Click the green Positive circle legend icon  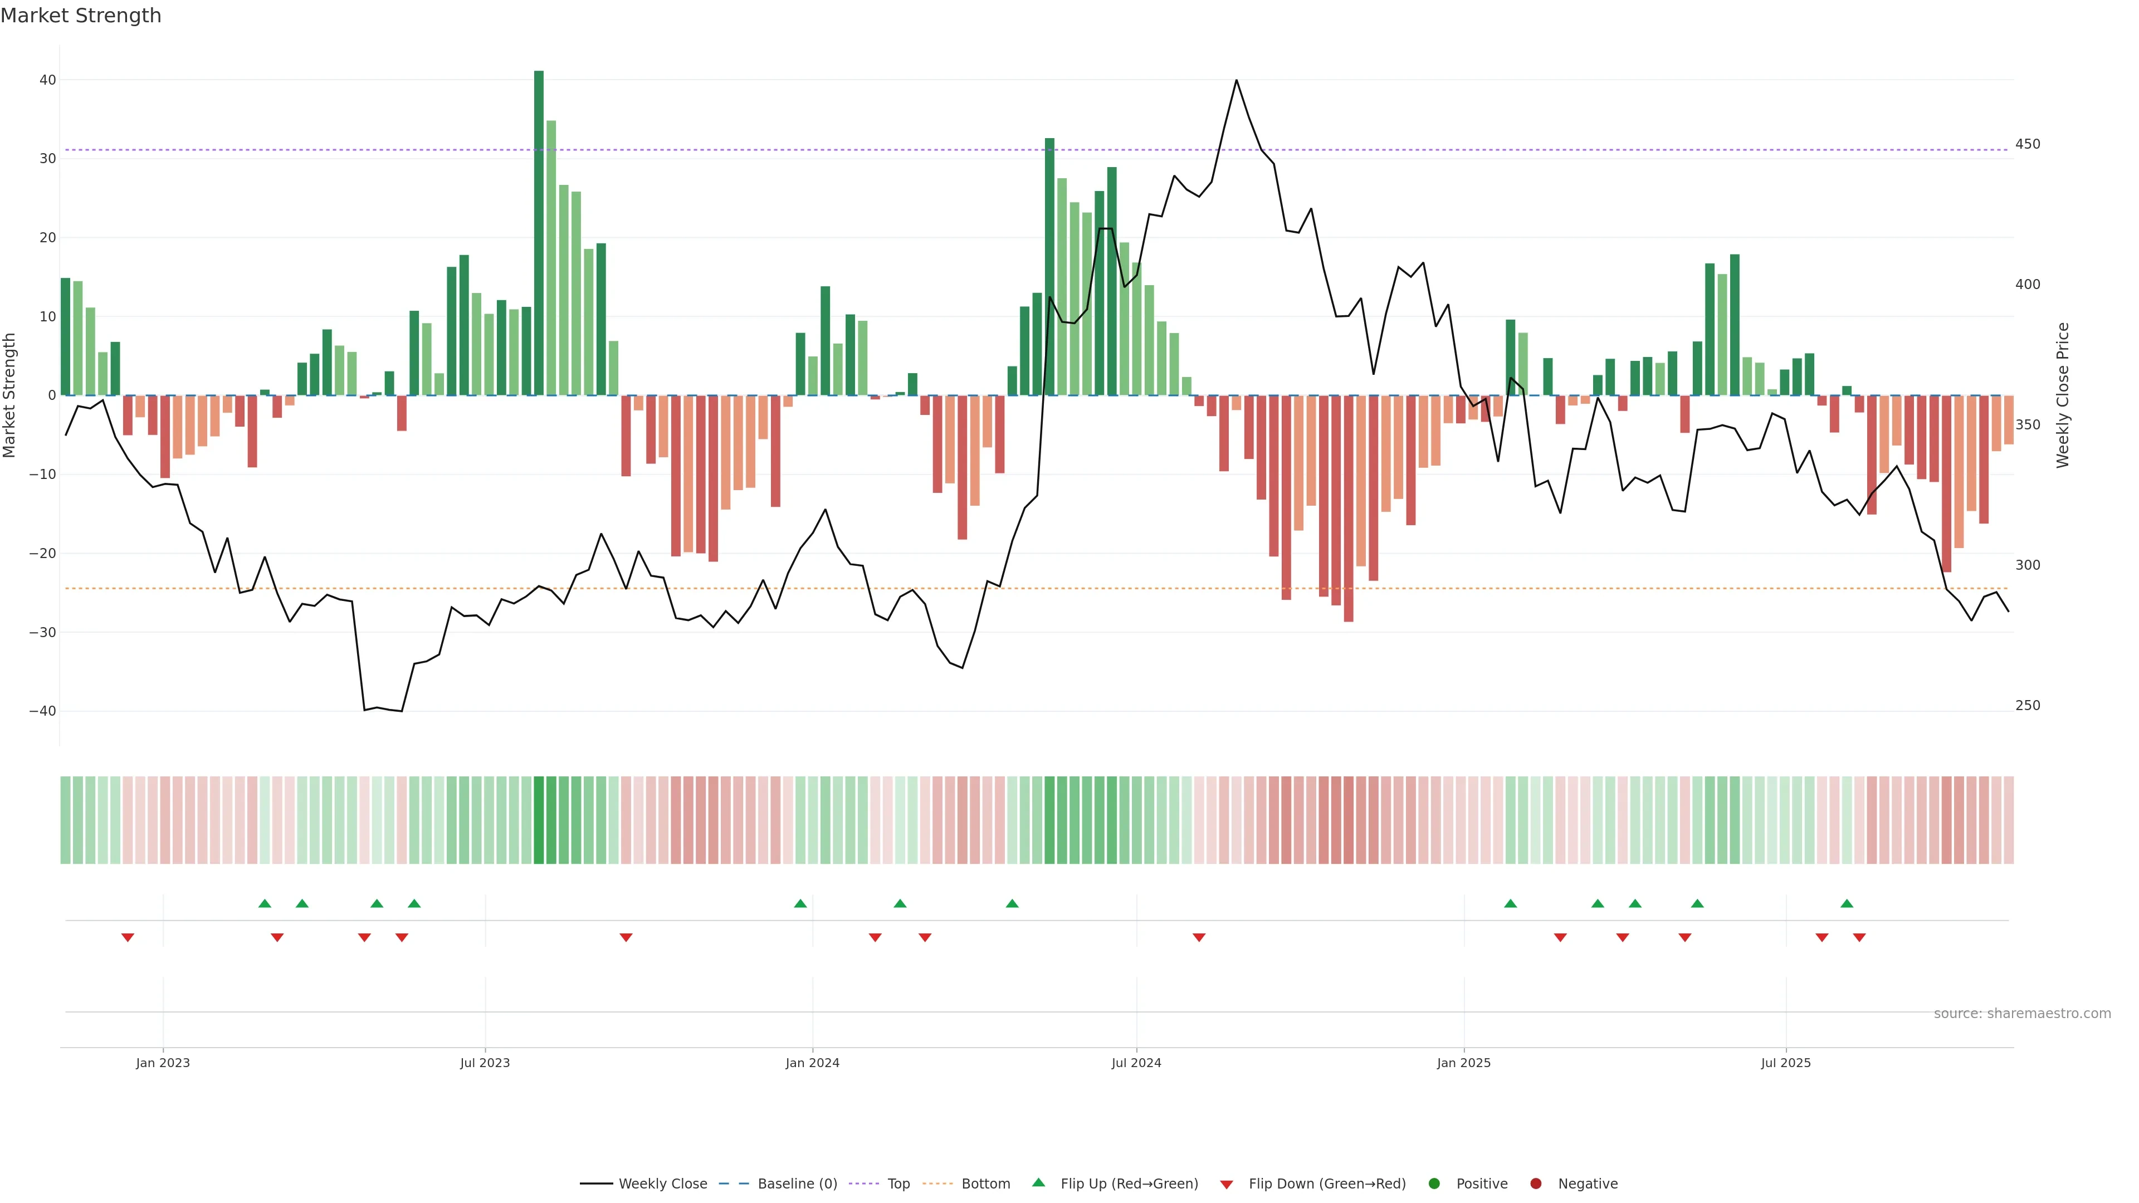click(1434, 1183)
